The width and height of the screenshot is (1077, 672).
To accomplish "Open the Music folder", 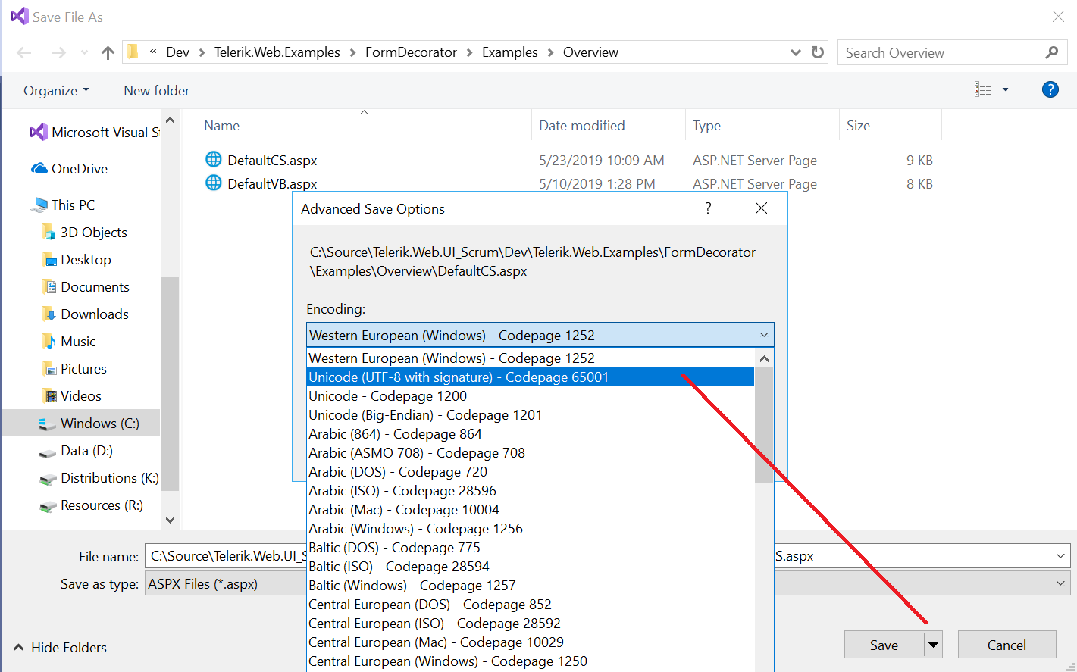I will pyautogui.click(x=69, y=342).
